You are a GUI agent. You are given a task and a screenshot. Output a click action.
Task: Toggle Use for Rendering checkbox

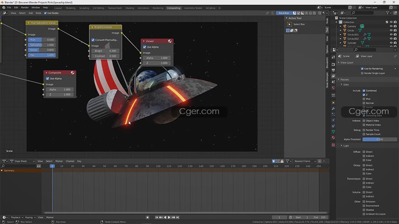coord(362,69)
